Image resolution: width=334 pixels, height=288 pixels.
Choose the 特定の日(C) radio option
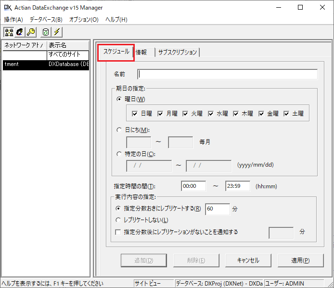coord(119,154)
